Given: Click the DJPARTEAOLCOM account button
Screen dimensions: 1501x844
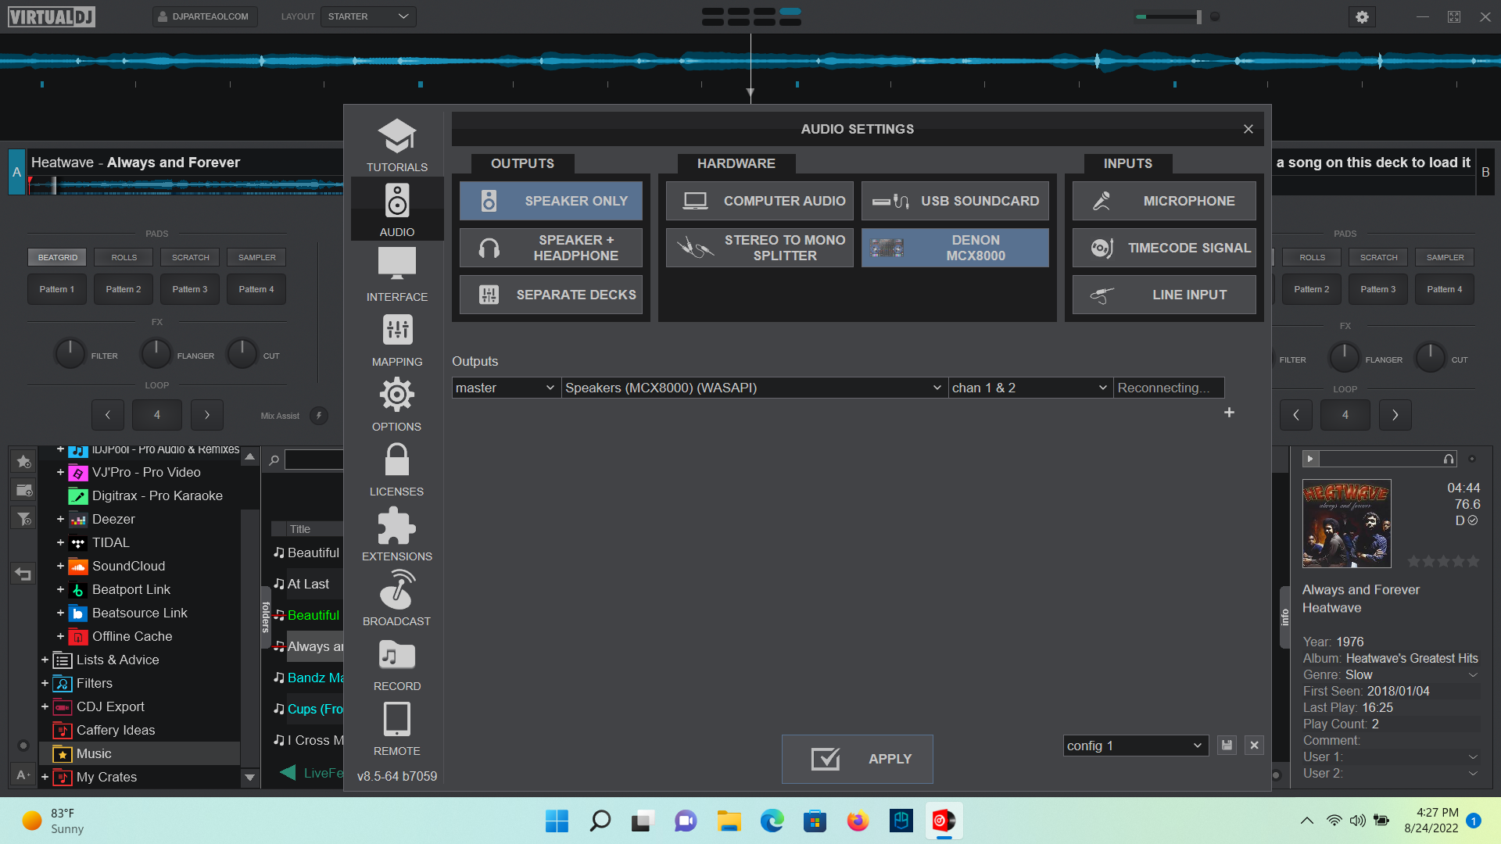Looking at the screenshot, I should pyautogui.click(x=205, y=16).
